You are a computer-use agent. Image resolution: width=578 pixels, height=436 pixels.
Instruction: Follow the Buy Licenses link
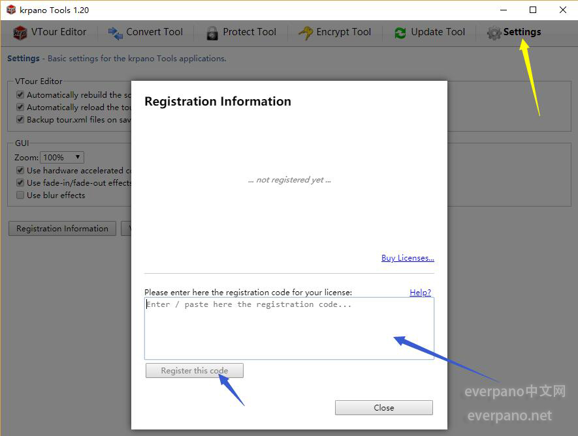point(408,258)
